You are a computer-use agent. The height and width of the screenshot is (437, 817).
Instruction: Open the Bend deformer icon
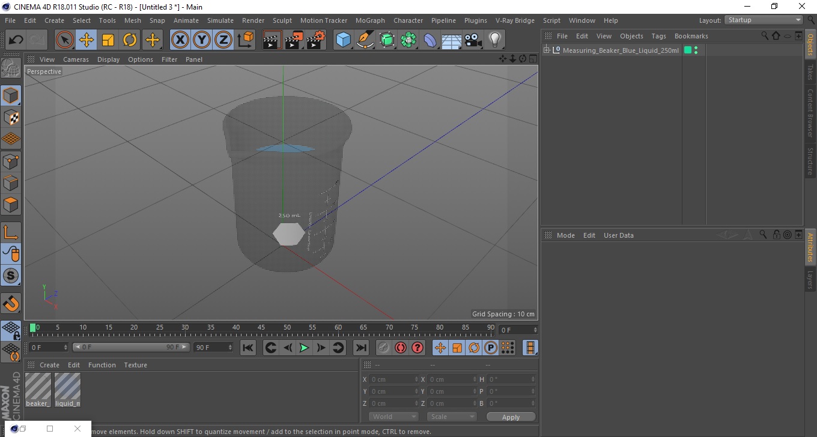tap(430, 40)
